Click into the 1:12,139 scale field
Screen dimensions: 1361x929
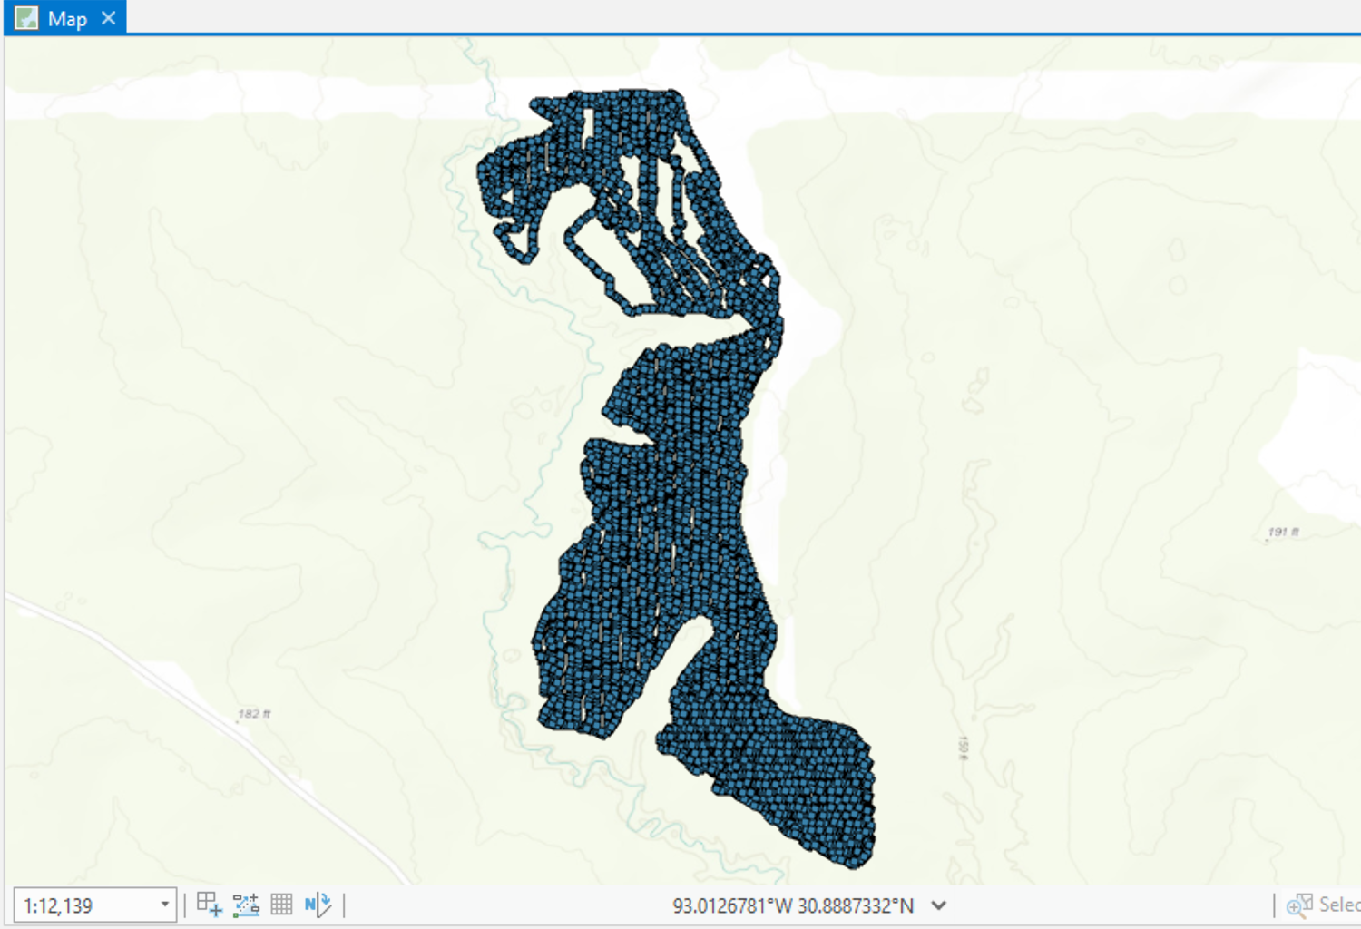82,905
